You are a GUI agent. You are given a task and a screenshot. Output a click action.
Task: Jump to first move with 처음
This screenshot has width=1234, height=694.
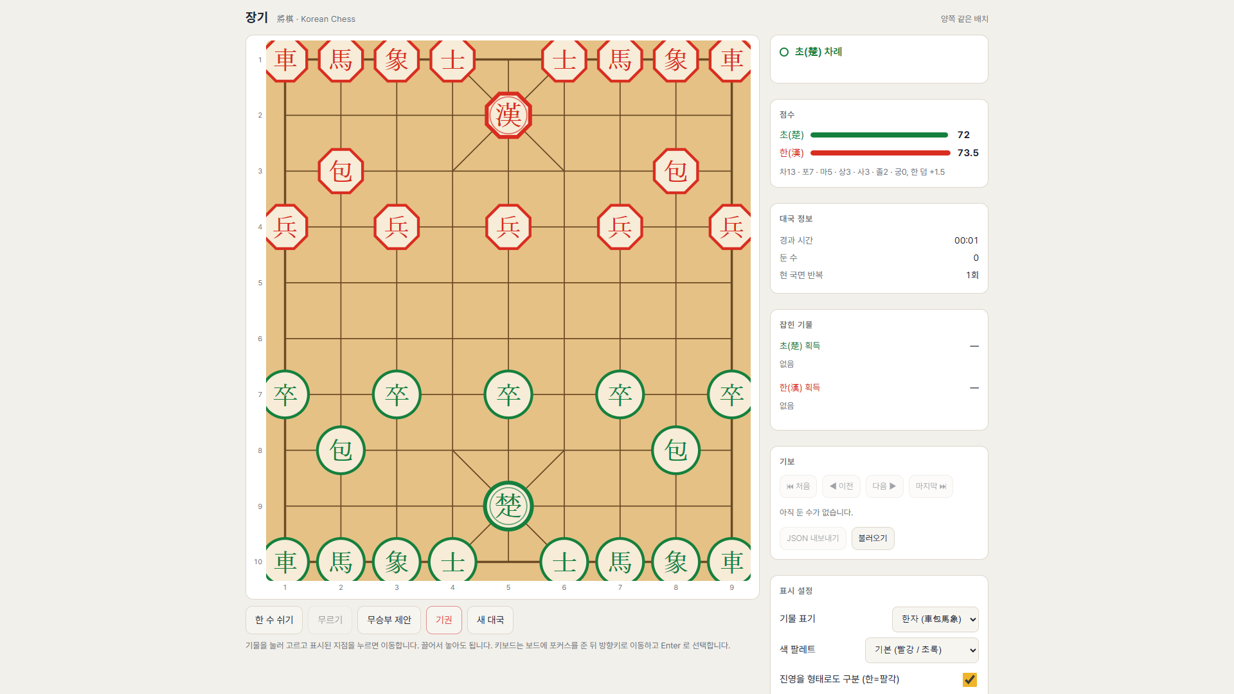(x=798, y=486)
